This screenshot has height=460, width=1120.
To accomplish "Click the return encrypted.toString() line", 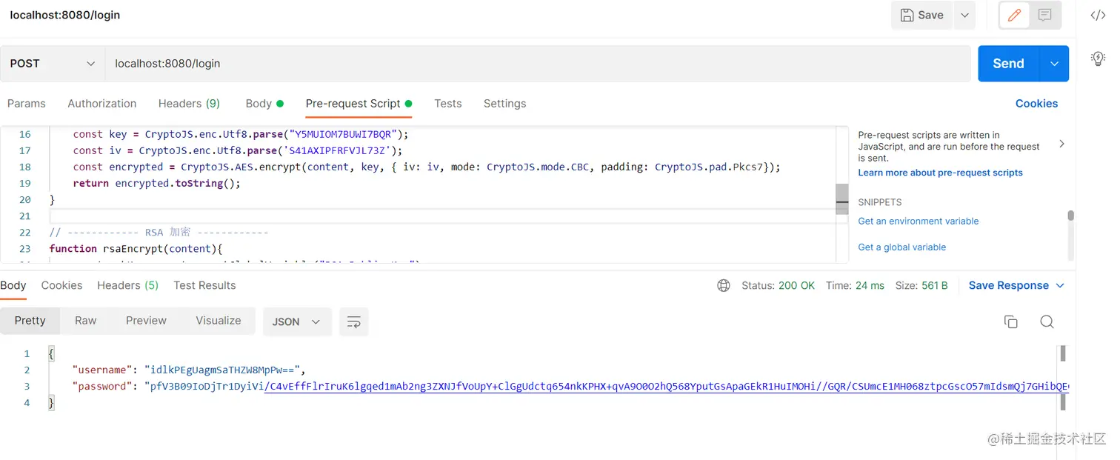I will point(157,184).
